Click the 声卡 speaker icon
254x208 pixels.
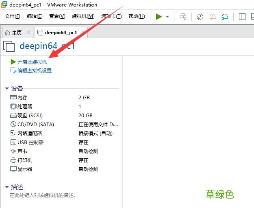coord(13,151)
